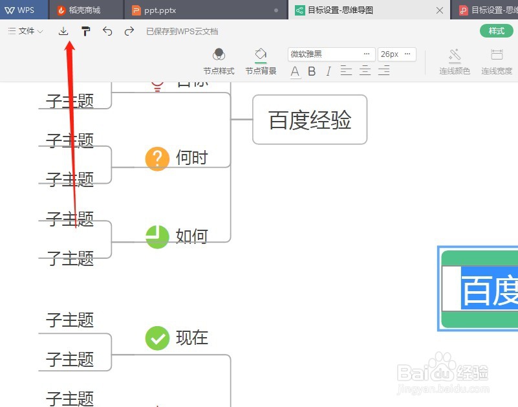Viewport: 518px width, 407px height.
Task: Open the 节点背景 node background tool
Action: (x=261, y=61)
